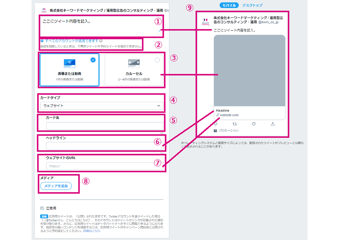Click the character count circle in tweet box
This screenshot has height=240, width=339.
pyautogui.click(x=159, y=32)
